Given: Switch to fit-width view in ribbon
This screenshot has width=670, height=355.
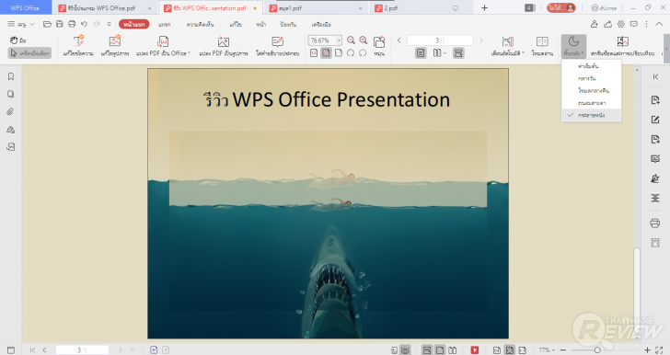Looking at the screenshot, I should click(339, 53).
